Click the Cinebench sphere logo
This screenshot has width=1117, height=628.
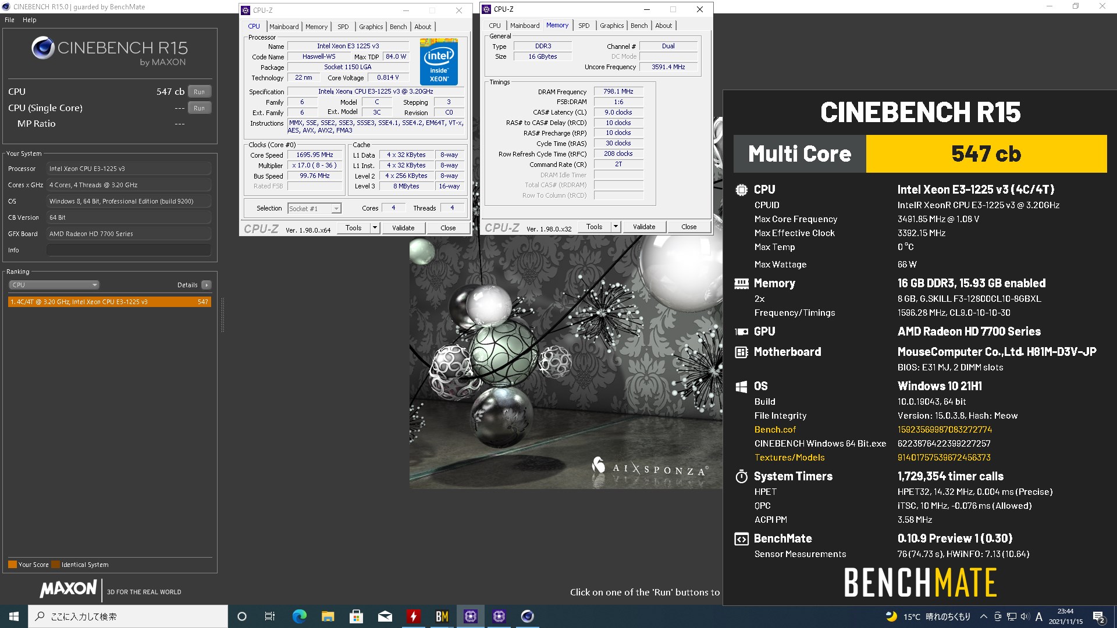[x=42, y=48]
